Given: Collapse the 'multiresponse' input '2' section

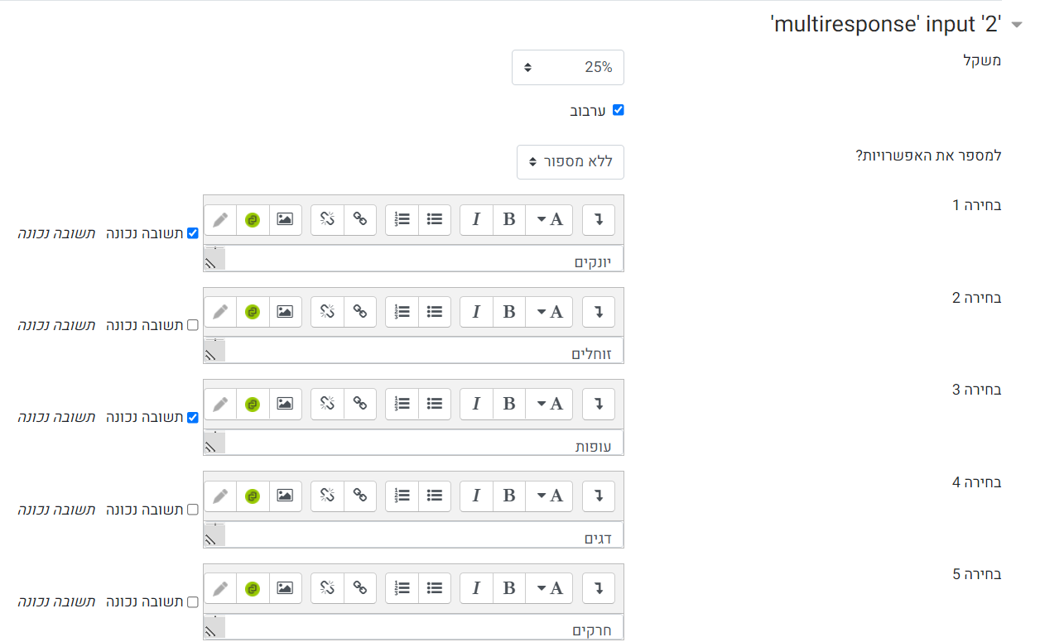Looking at the screenshot, I should pos(1017,26).
